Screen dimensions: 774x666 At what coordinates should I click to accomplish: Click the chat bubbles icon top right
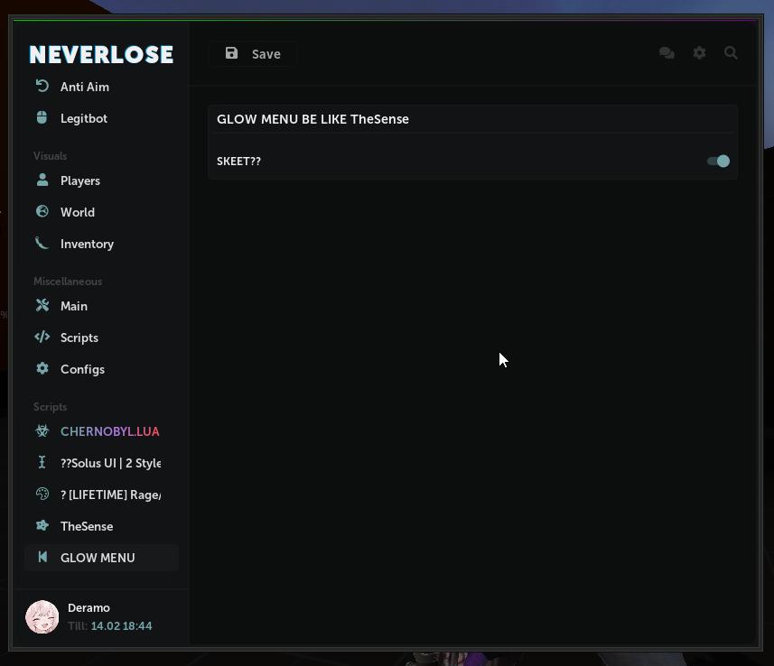click(x=667, y=53)
